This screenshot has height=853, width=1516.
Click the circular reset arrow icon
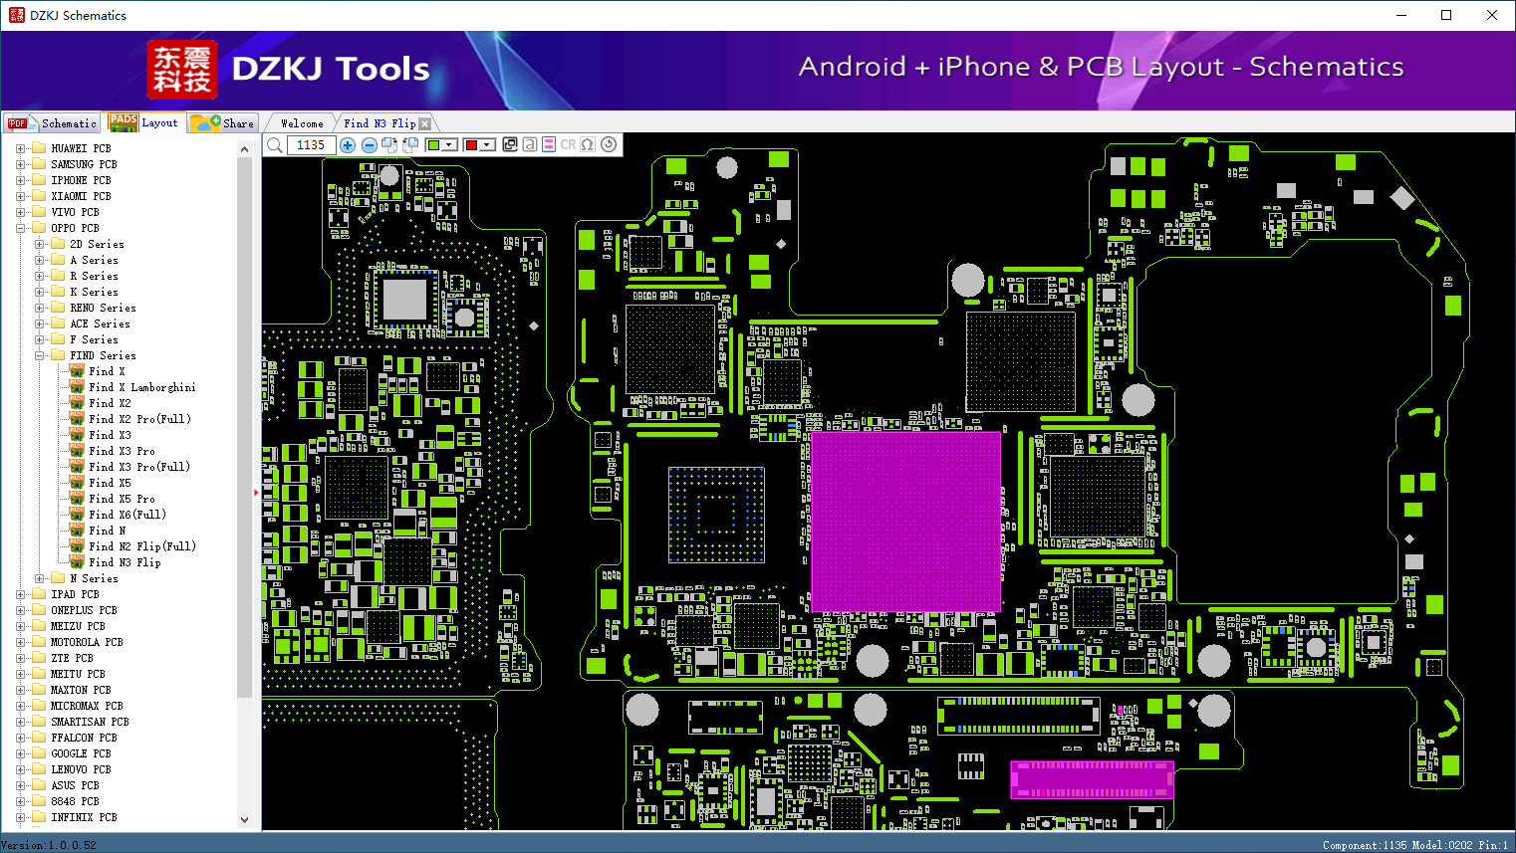pos(609,144)
